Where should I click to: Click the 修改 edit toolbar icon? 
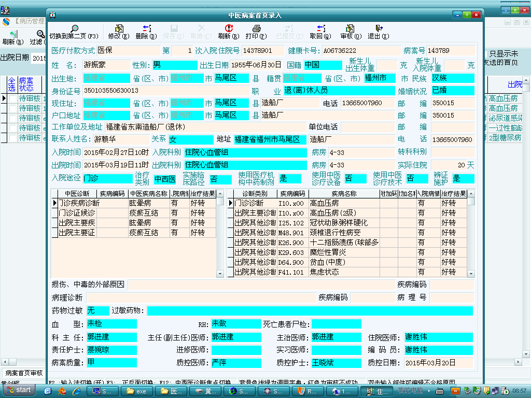click(119, 28)
